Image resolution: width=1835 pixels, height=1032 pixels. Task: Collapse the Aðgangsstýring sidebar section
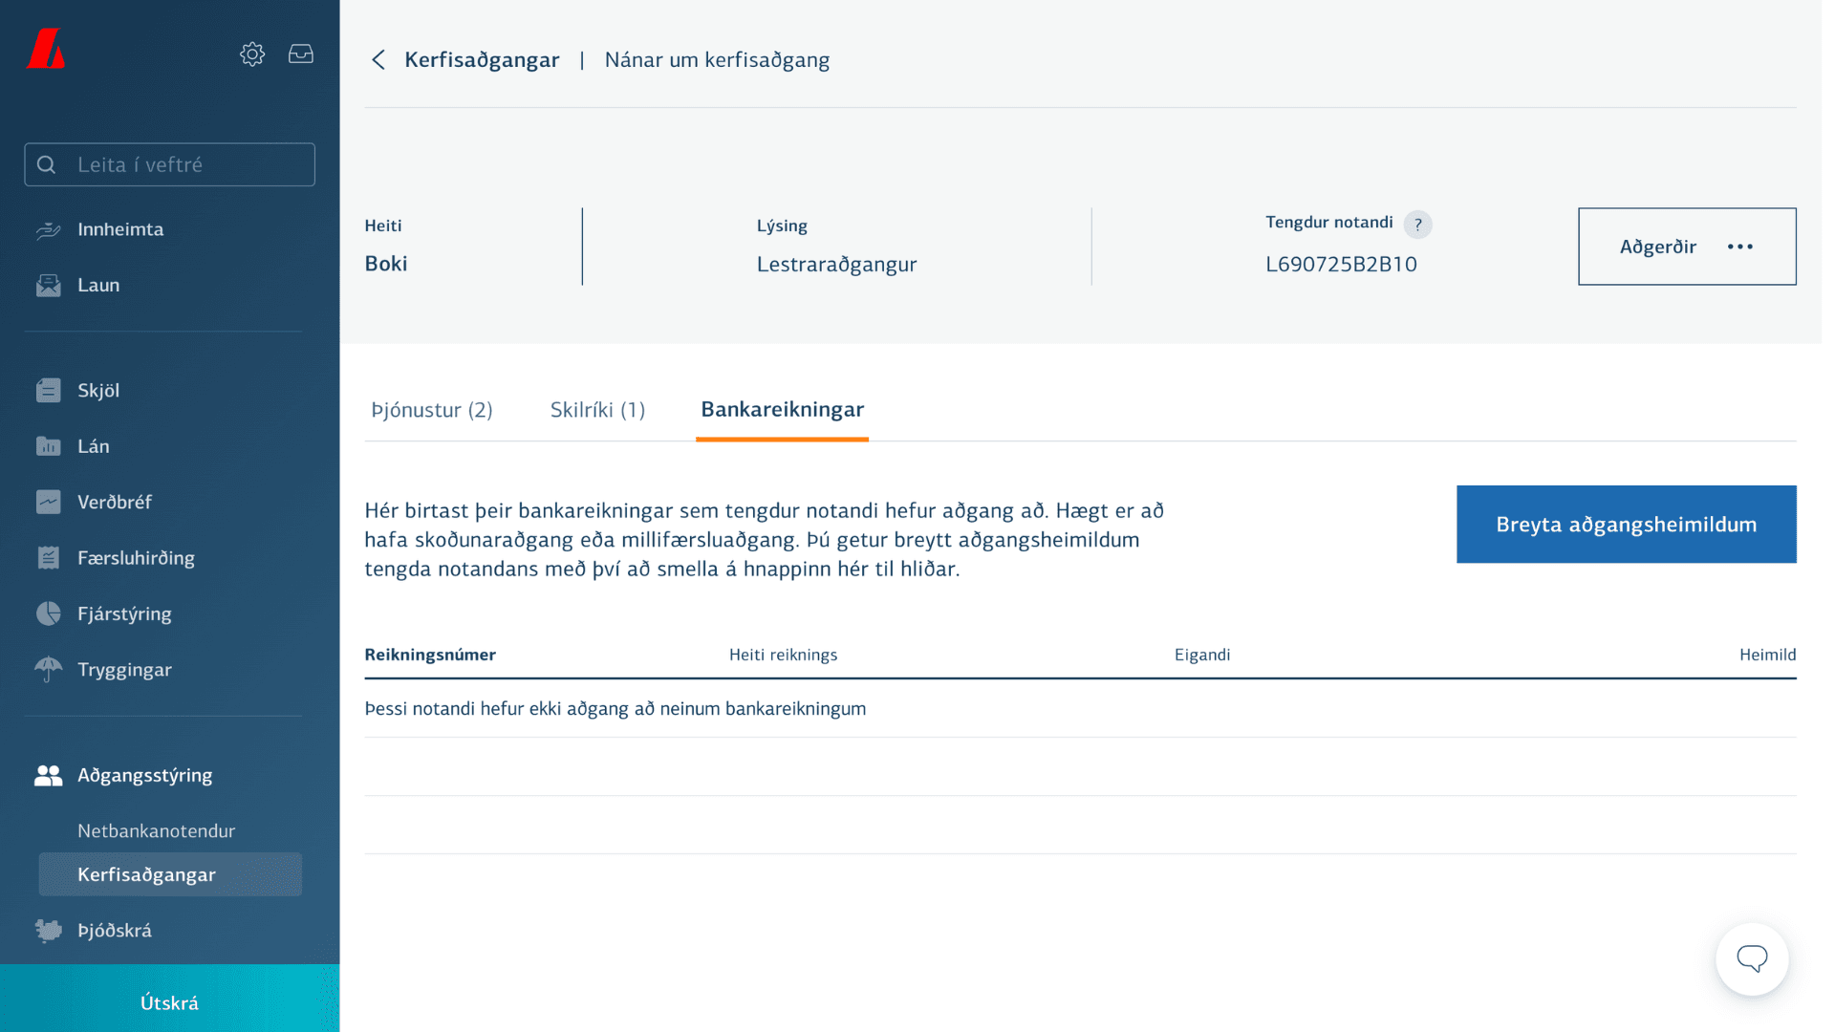[x=145, y=776]
